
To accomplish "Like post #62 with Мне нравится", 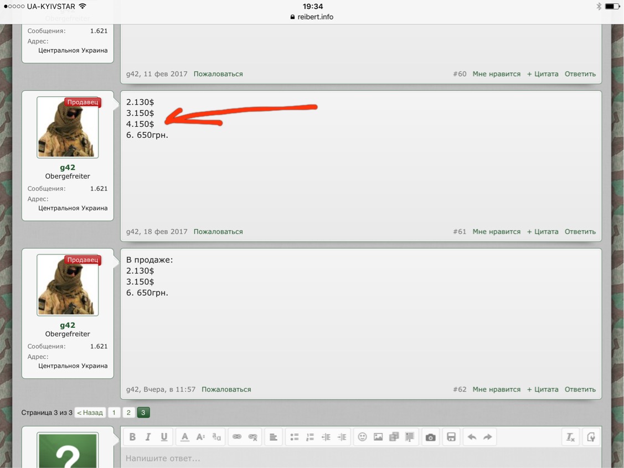I will pyautogui.click(x=496, y=389).
